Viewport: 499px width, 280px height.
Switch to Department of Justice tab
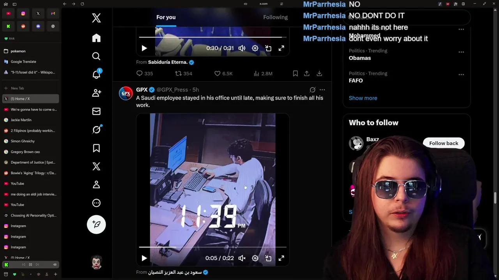tap(30, 162)
